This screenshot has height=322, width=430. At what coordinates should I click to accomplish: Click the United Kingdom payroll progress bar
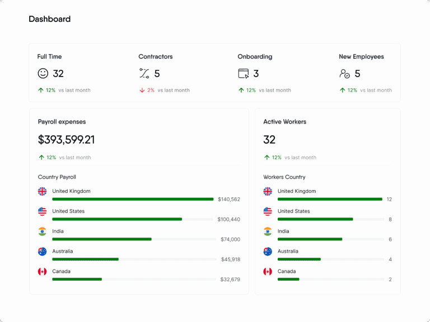click(x=133, y=199)
